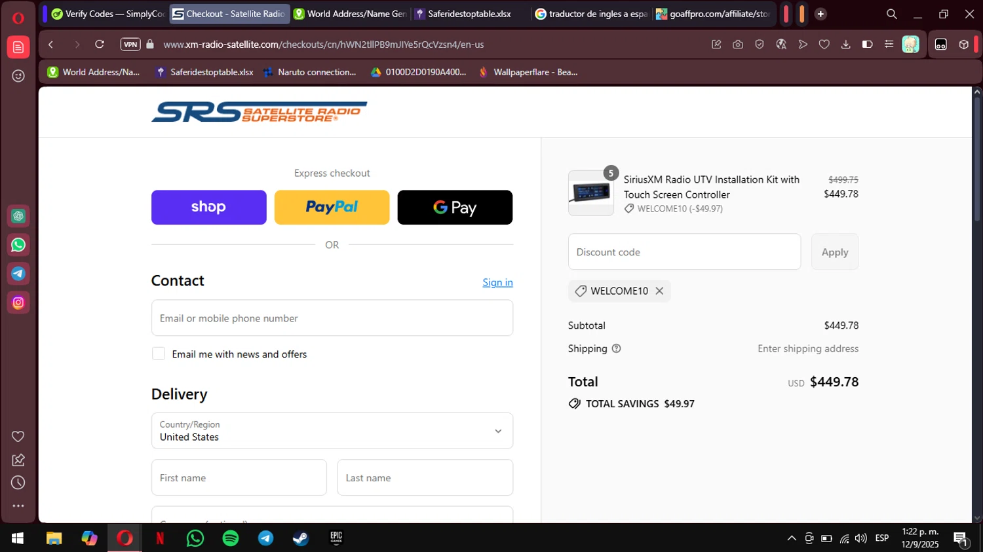
Task: Show hidden system tray icons
Action: coord(792,538)
